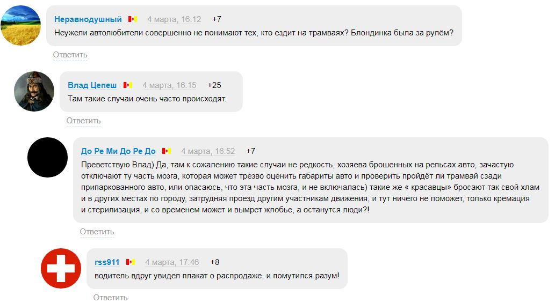
Task: Open the 4 марта, 16:12 timestamp link
Action: coord(174,19)
